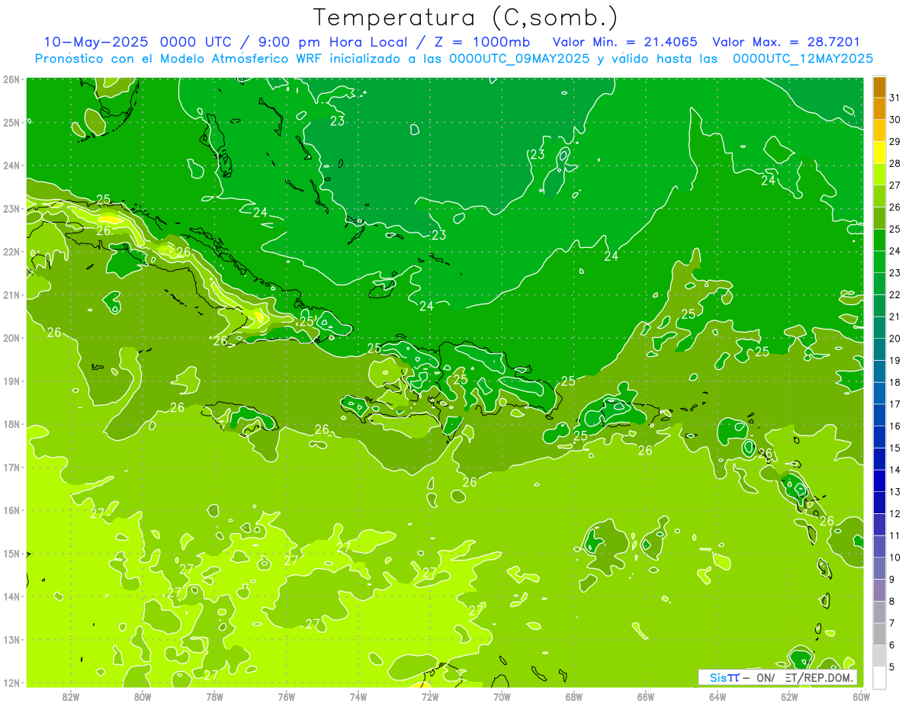
Task: Click the blue colorbar swatch between 15 and 16
Action: pyautogui.click(x=879, y=437)
